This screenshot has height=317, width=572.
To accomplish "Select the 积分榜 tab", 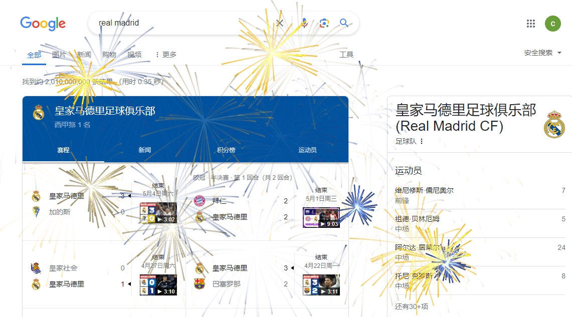I will 226,150.
